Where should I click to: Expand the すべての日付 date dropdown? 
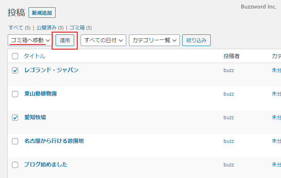point(103,40)
